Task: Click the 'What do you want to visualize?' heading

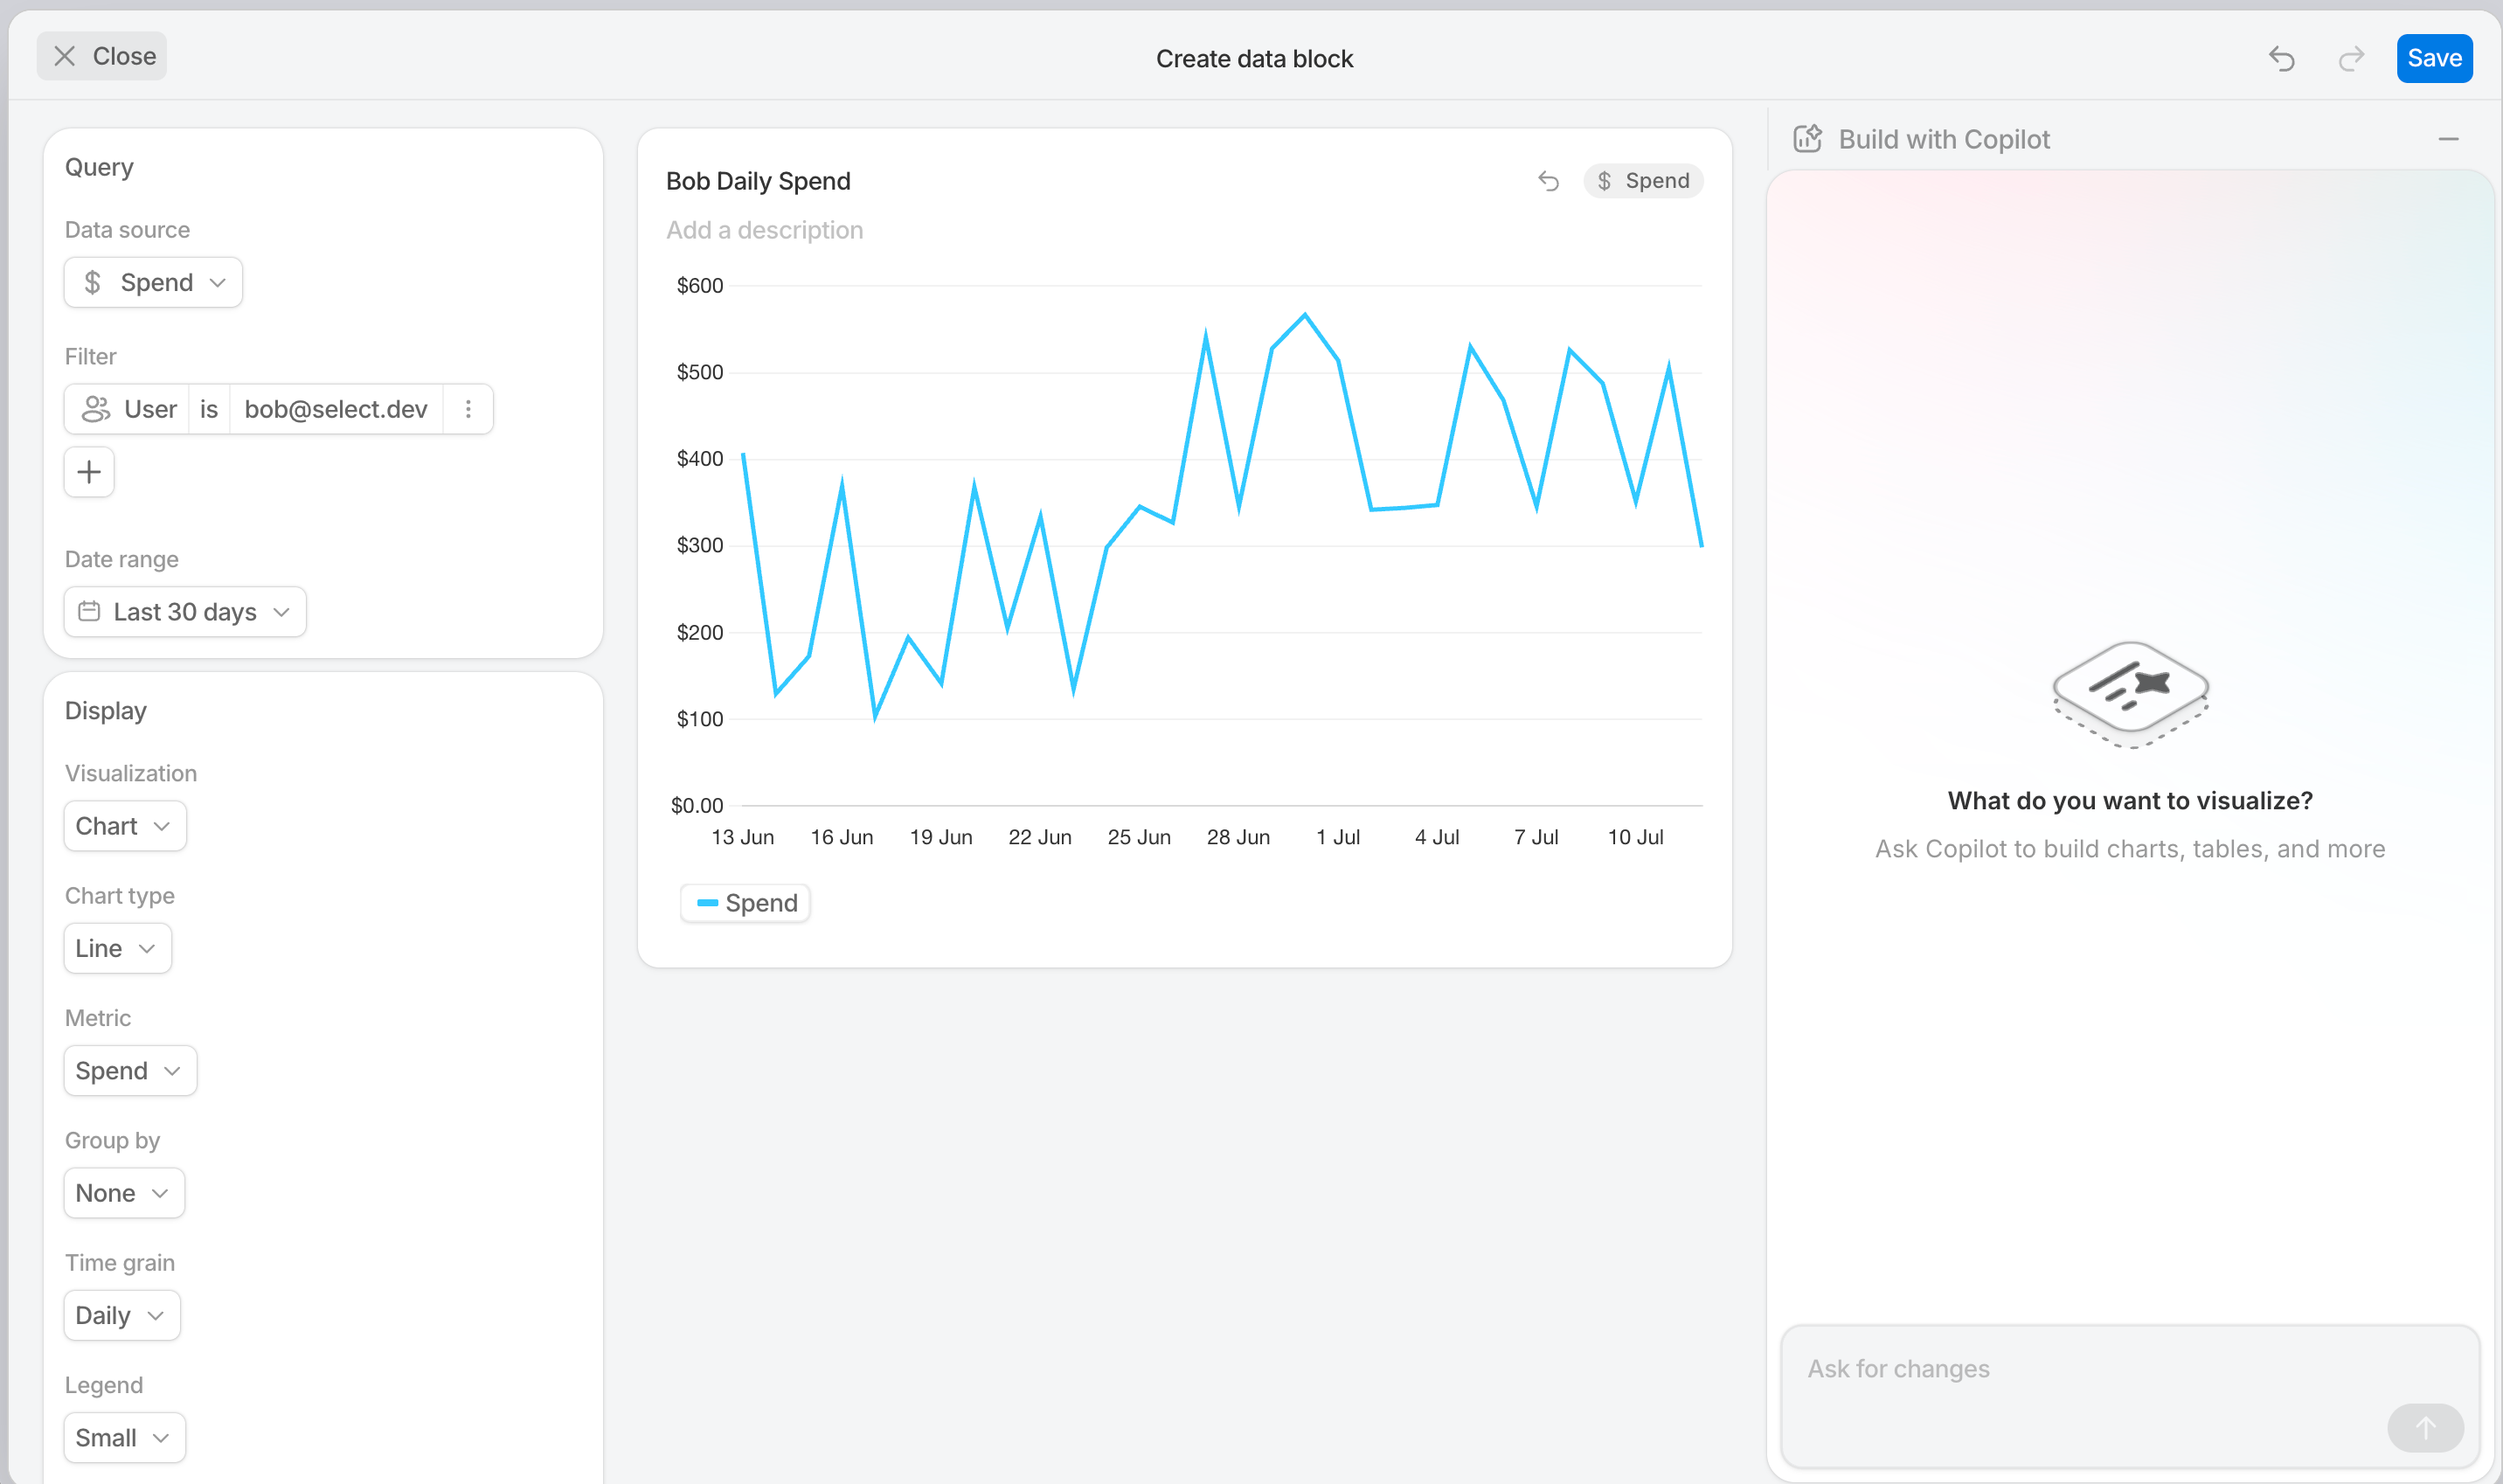Action: (2130, 800)
